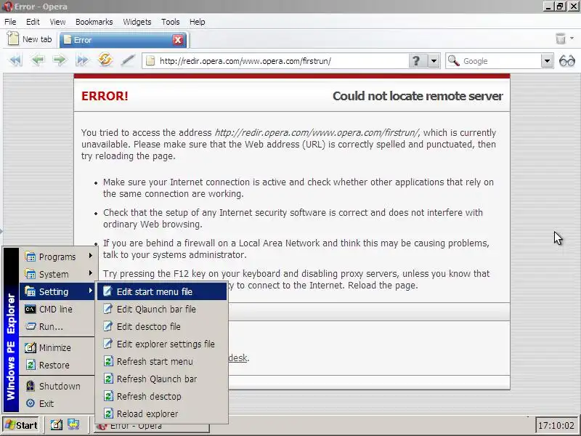The image size is (581, 436).
Task: Click the Fast Forward button
Action: tap(82, 60)
